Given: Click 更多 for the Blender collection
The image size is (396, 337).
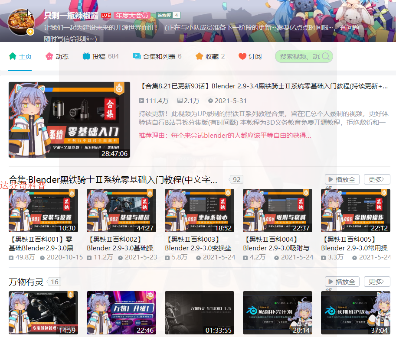Looking at the screenshot, I should [377, 180].
